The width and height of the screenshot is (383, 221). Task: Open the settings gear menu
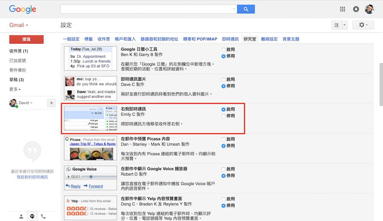363,25
